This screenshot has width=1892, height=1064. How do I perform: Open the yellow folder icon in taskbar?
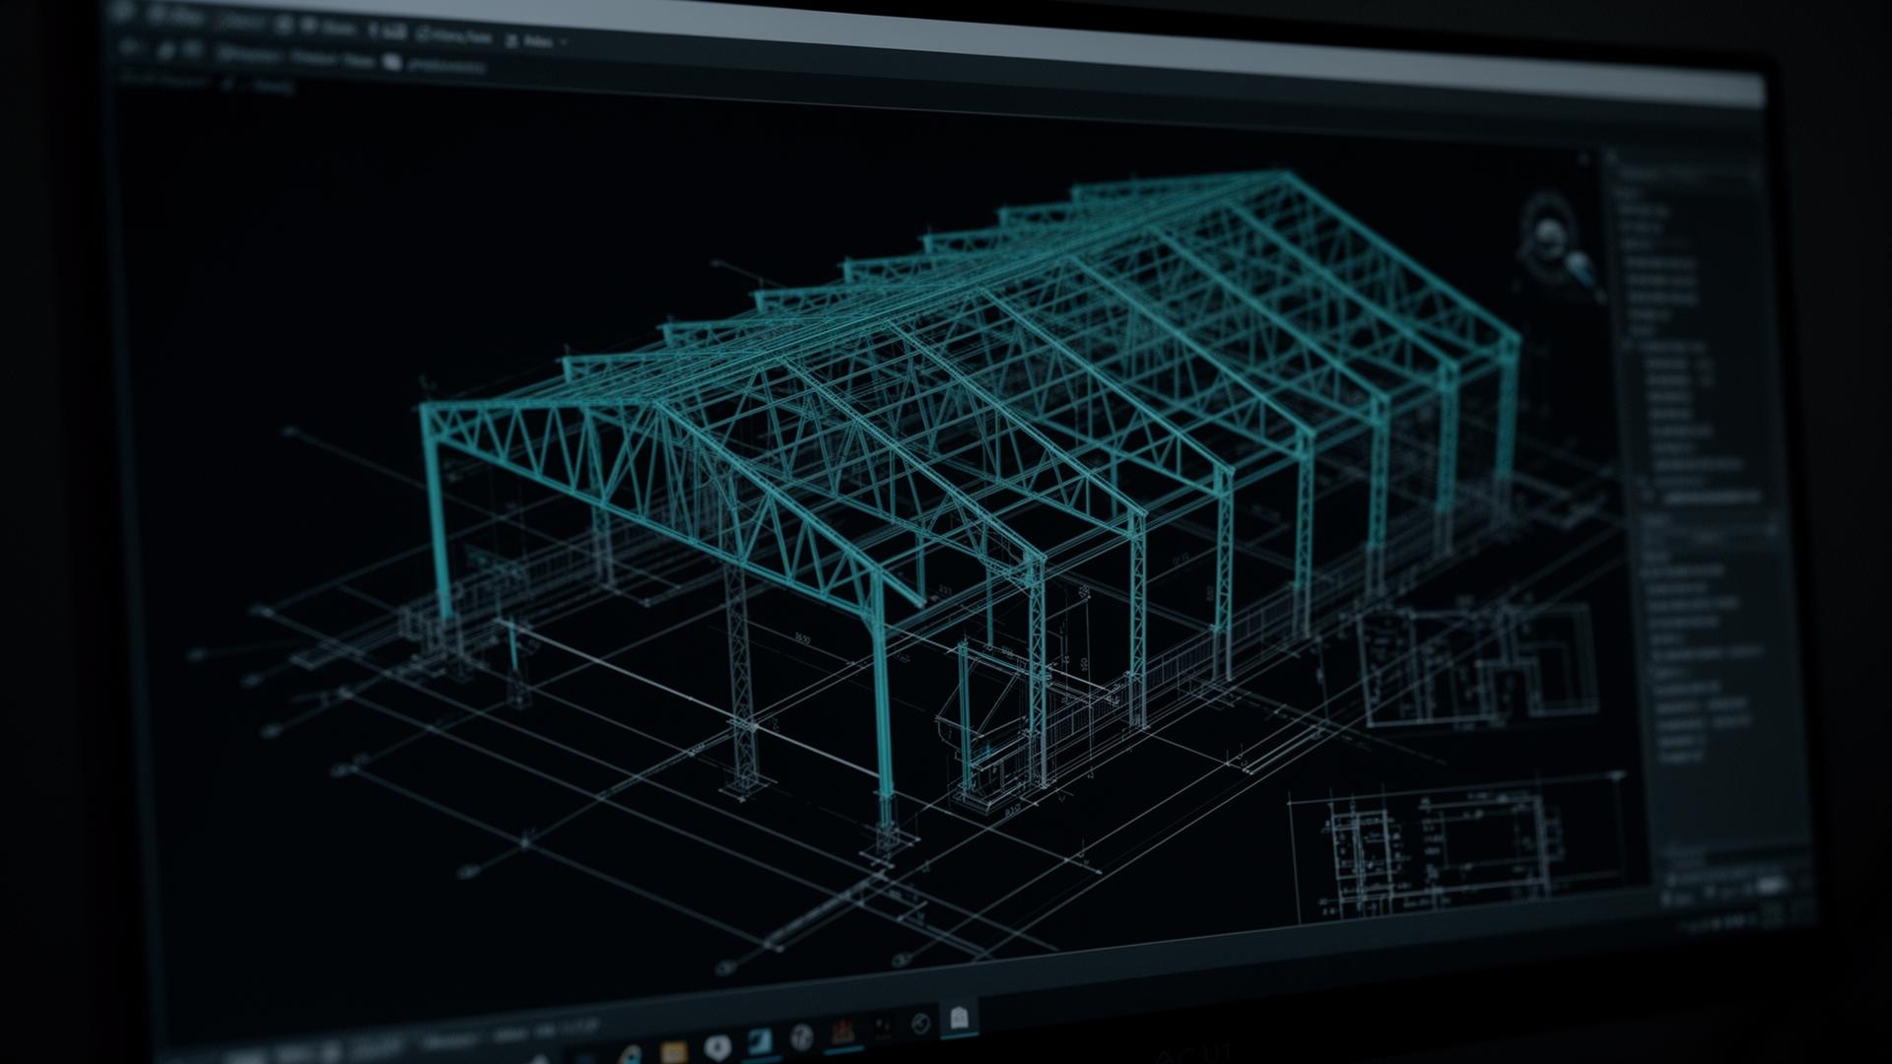[673, 1050]
